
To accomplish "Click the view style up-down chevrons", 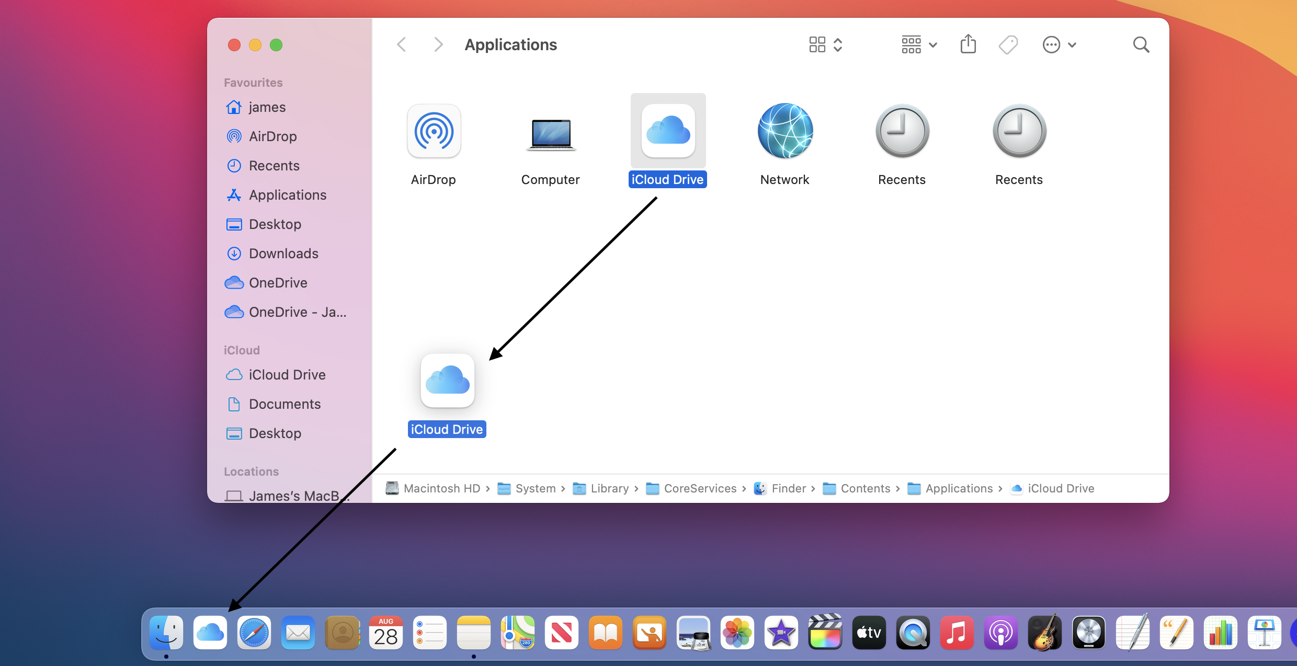I will (x=837, y=44).
